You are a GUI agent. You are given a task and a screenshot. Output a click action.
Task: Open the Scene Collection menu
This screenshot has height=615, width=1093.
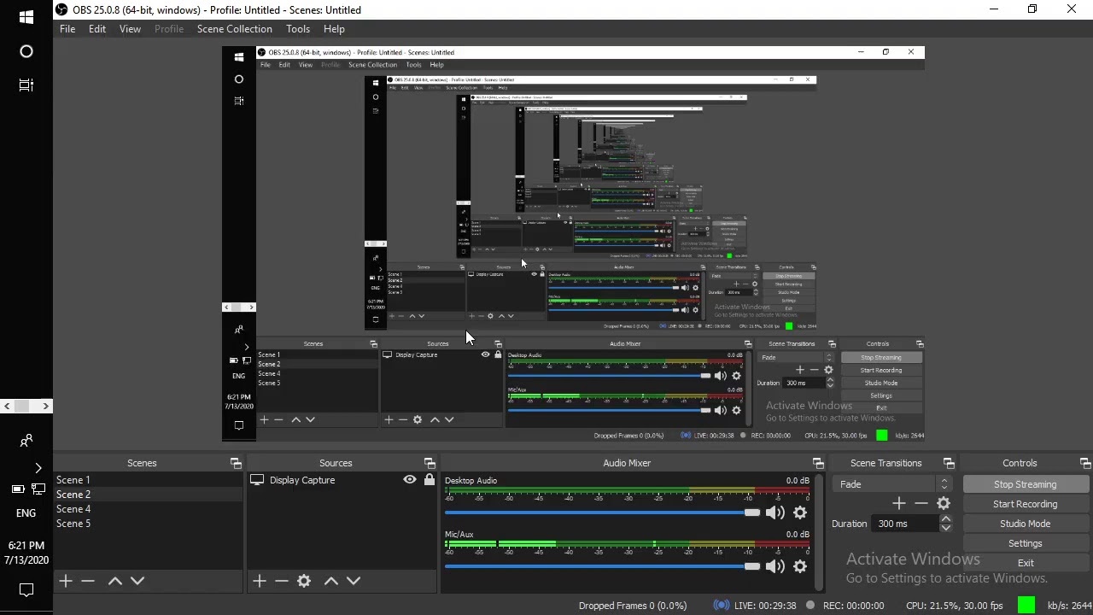click(234, 29)
